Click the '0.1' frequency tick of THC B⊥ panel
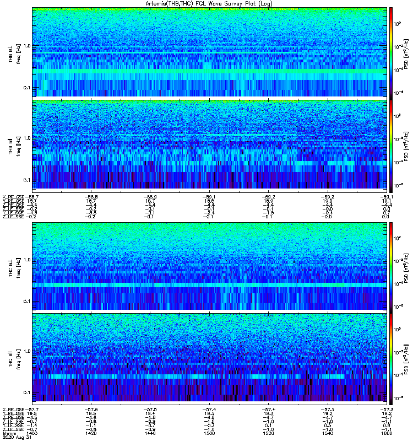Image resolution: width=413 pixels, height=441 pixels. coord(27,302)
